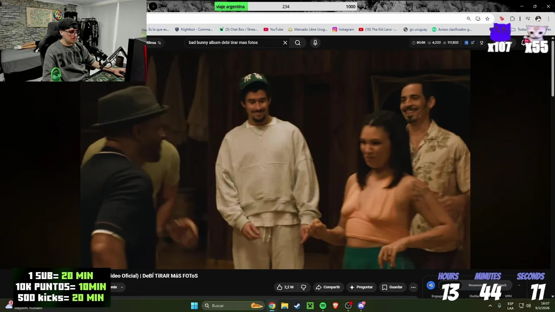Viewport: 555px width, 312px height.
Task: Open Chrome's three-dot menu
Action: coord(548,19)
